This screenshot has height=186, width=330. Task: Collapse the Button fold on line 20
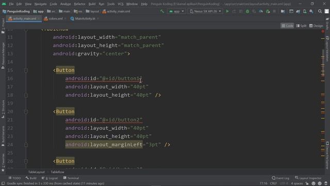[x=26, y=112]
